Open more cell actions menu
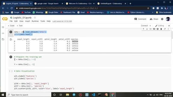This screenshot has height=97, width=173. click(x=168, y=29)
